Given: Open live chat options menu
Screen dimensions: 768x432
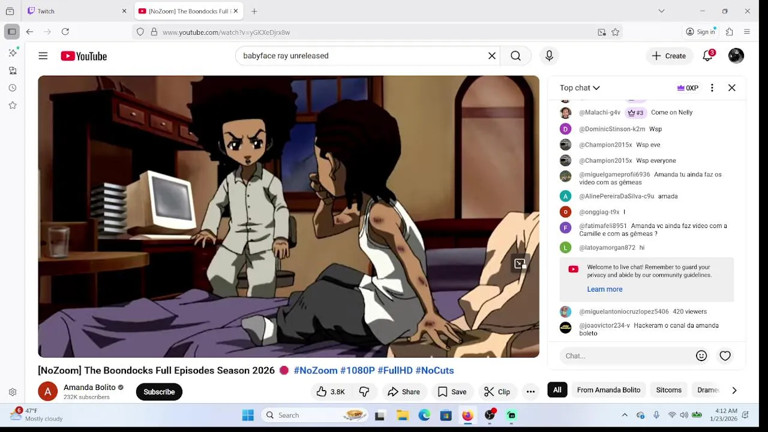Looking at the screenshot, I should click(712, 88).
